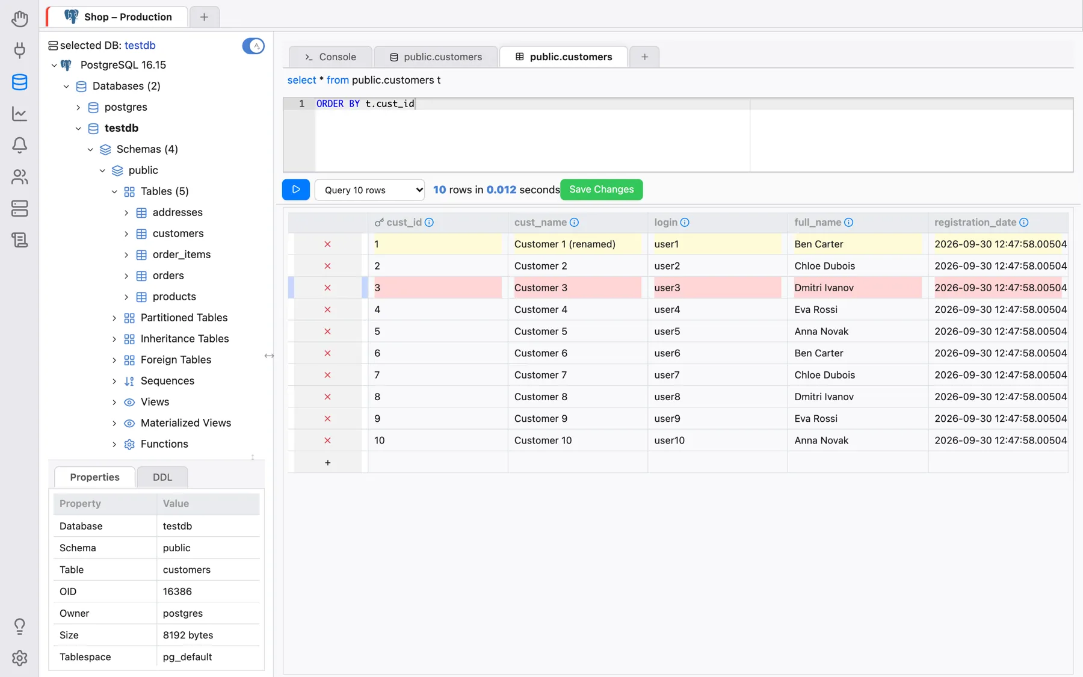Expand the Partitioned Tables node

tap(114, 318)
